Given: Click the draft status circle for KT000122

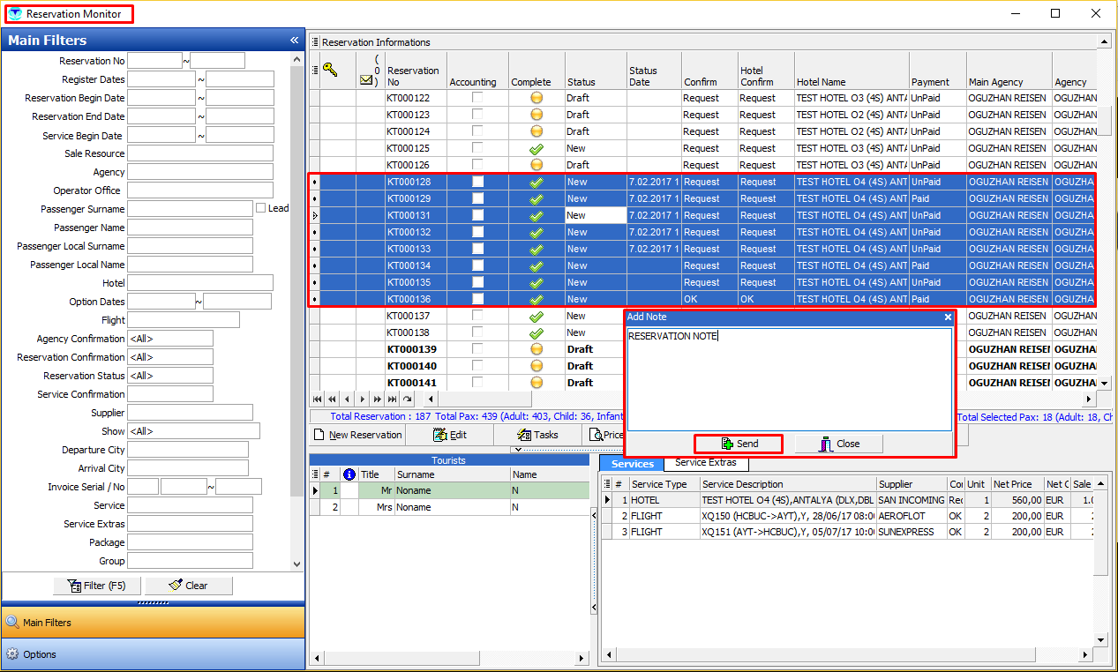Looking at the screenshot, I should [536, 98].
